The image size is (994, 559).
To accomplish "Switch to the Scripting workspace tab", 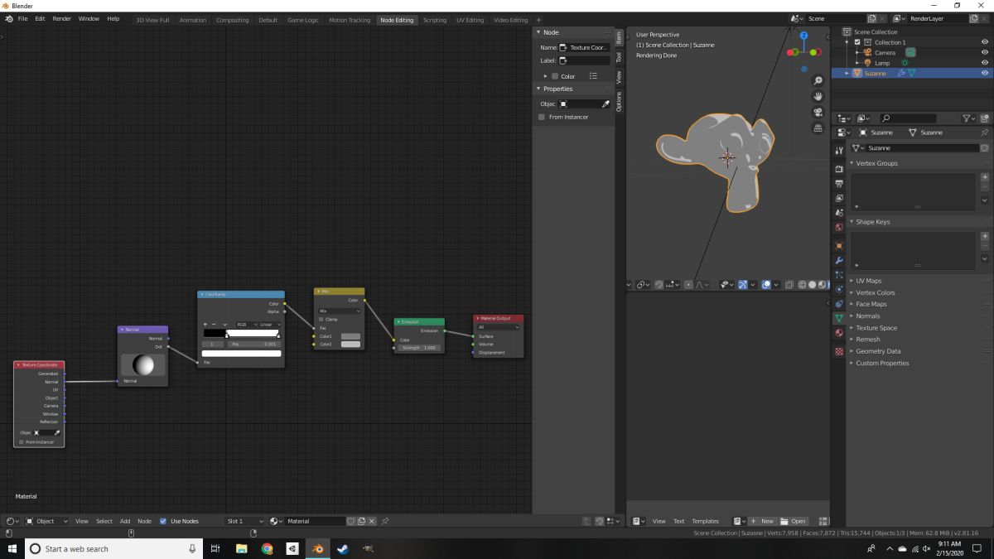I will tap(434, 20).
